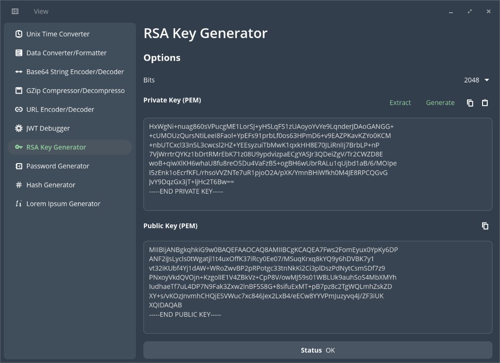Copy the private key to clipboard
This screenshot has height=363, width=500.
click(470, 103)
